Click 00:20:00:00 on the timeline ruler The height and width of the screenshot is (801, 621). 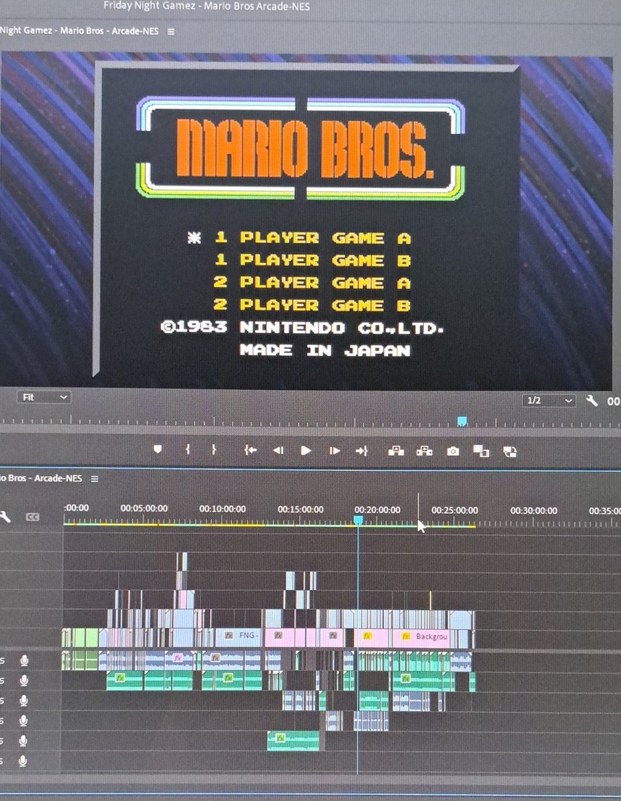pyautogui.click(x=377, y=510)
